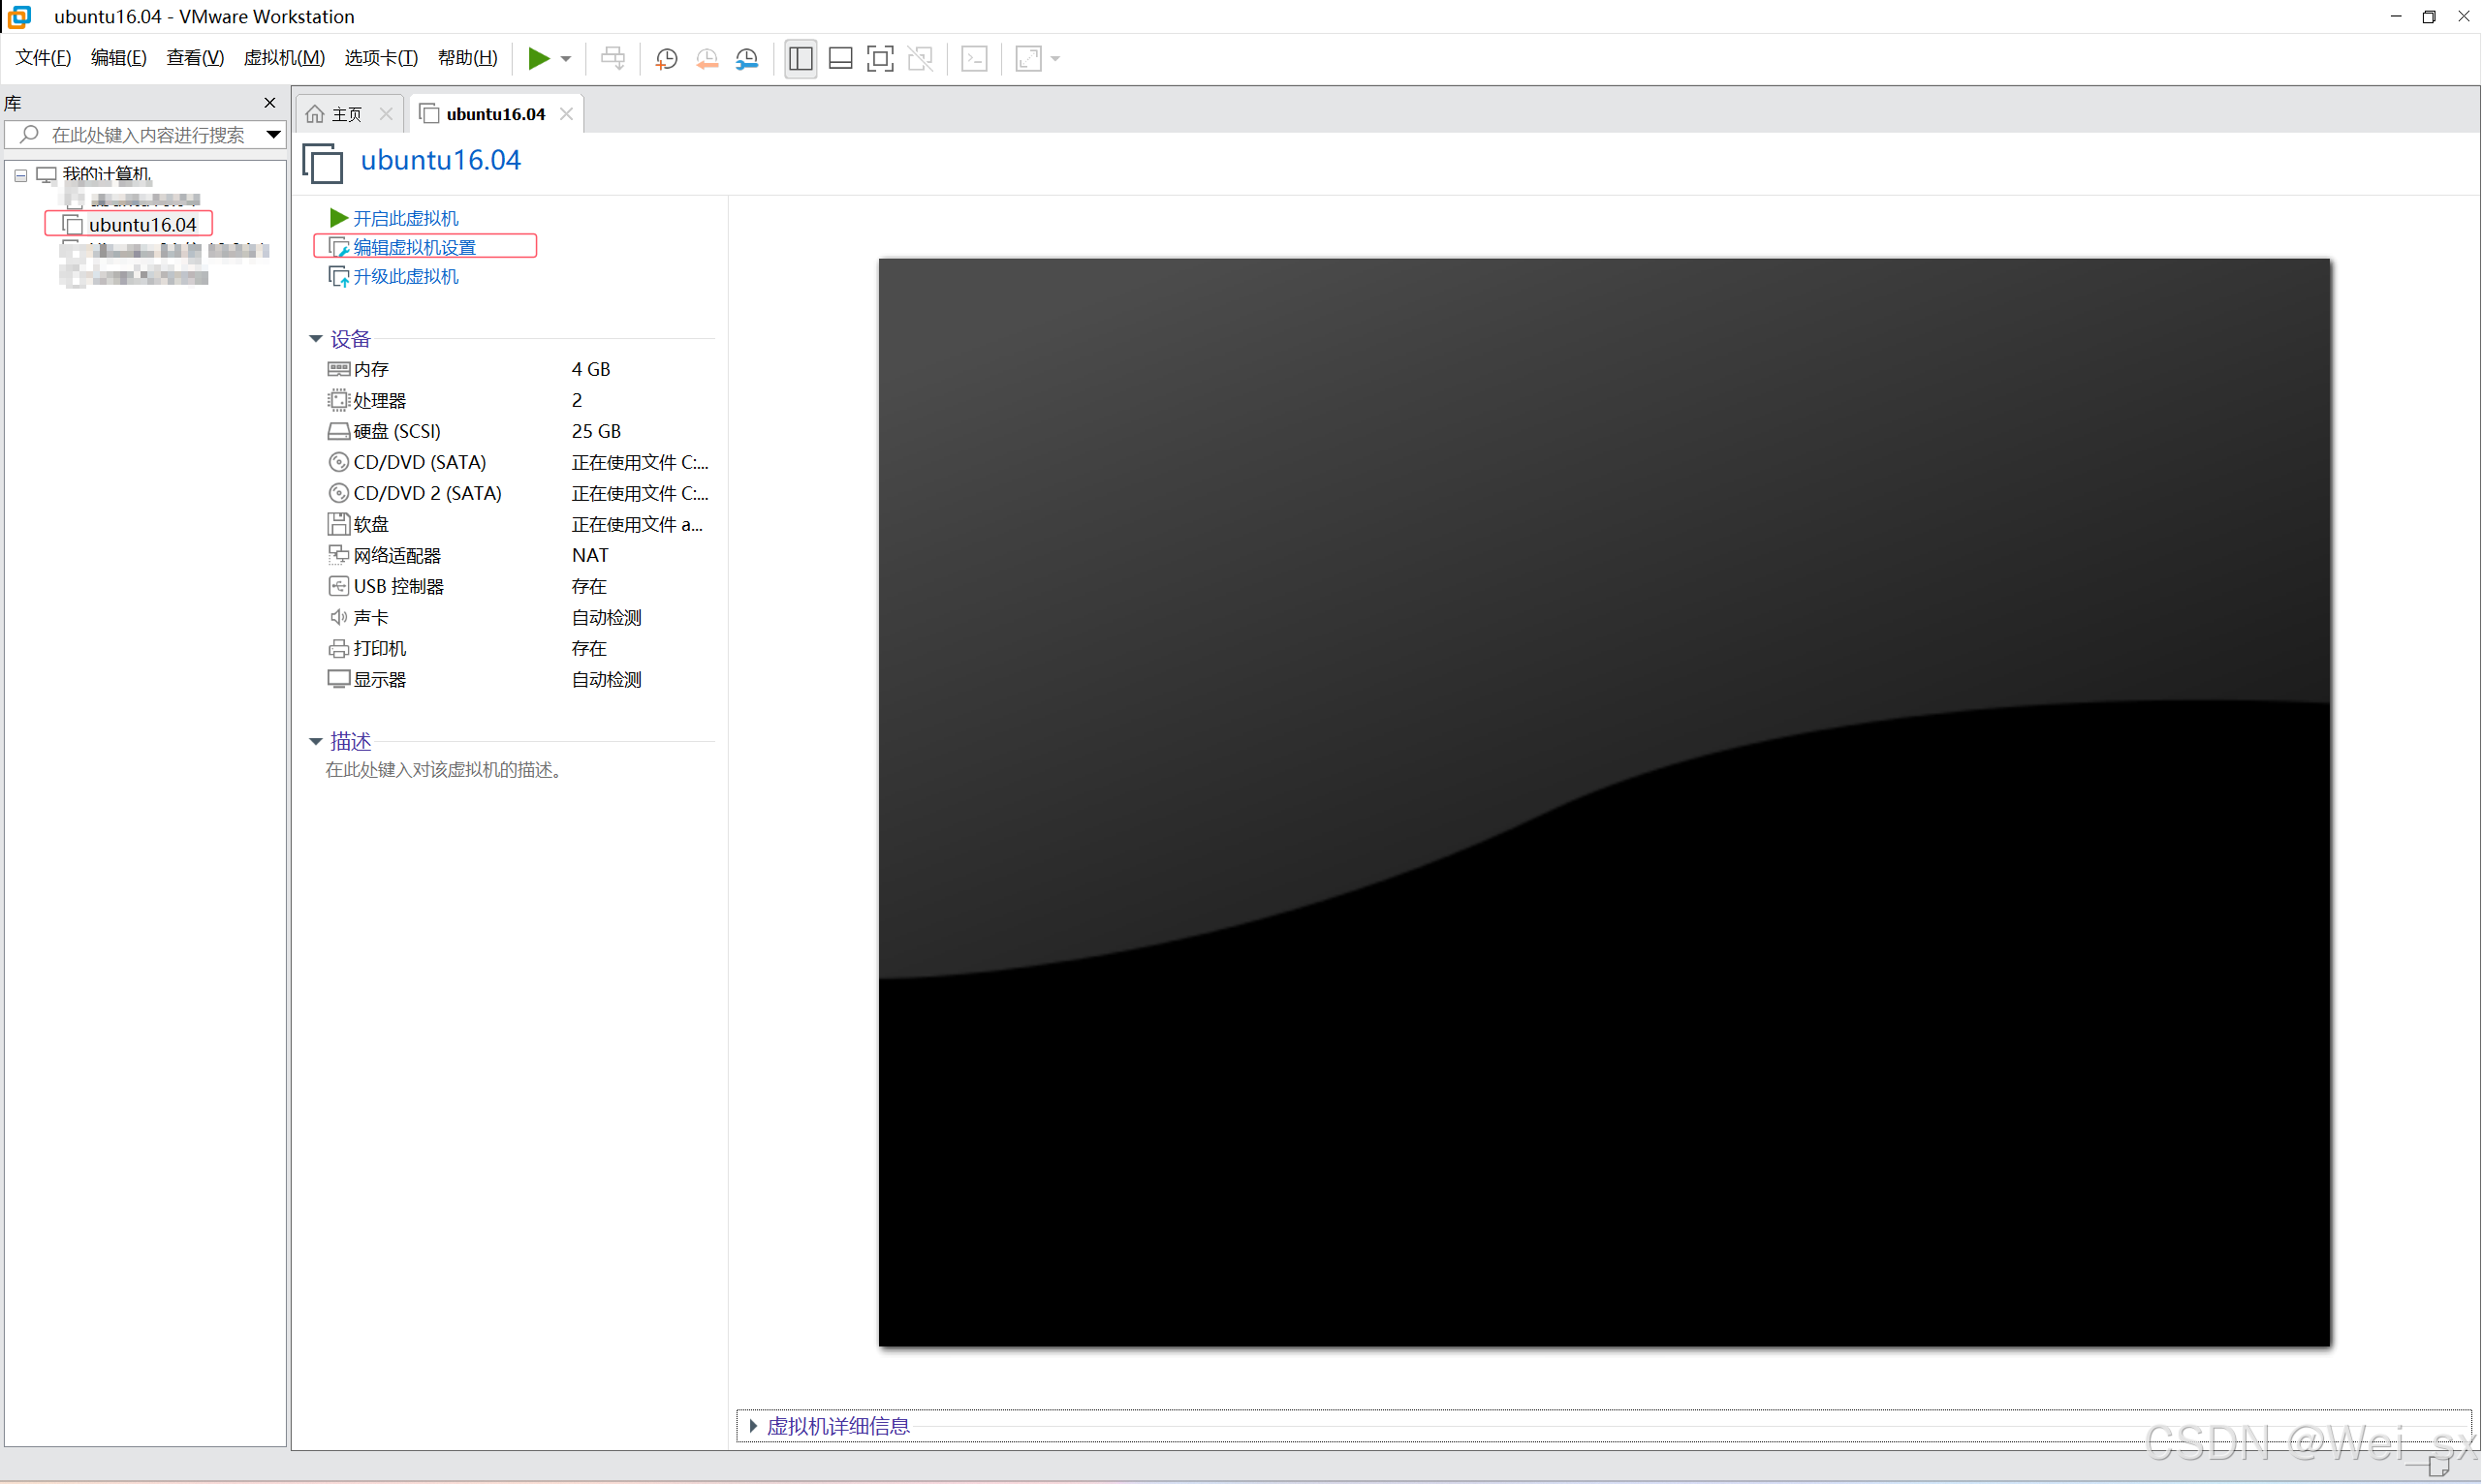Click the hard disk (SCSI) device entry
2482x1484 pixels.
click(x=396, y=431)
